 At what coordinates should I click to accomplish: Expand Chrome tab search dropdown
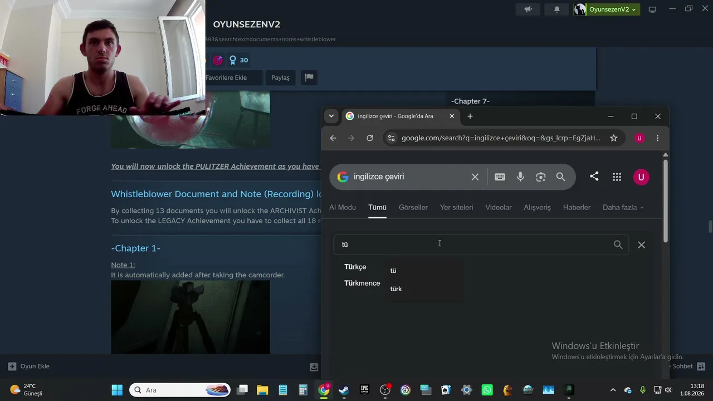(331, 116)
